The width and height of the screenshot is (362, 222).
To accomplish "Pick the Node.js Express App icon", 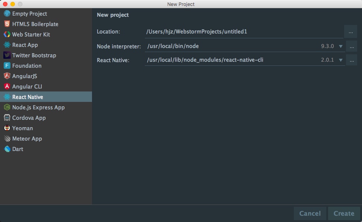I will [x=7, y=107].
